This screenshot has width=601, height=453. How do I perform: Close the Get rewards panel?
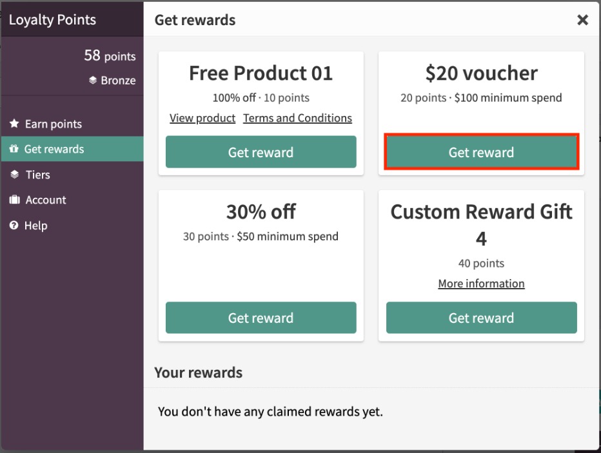[x=582, y=20]
